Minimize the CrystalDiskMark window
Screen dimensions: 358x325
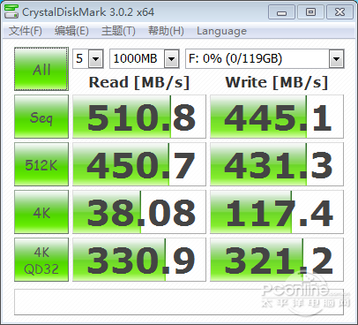click(281, 12)
